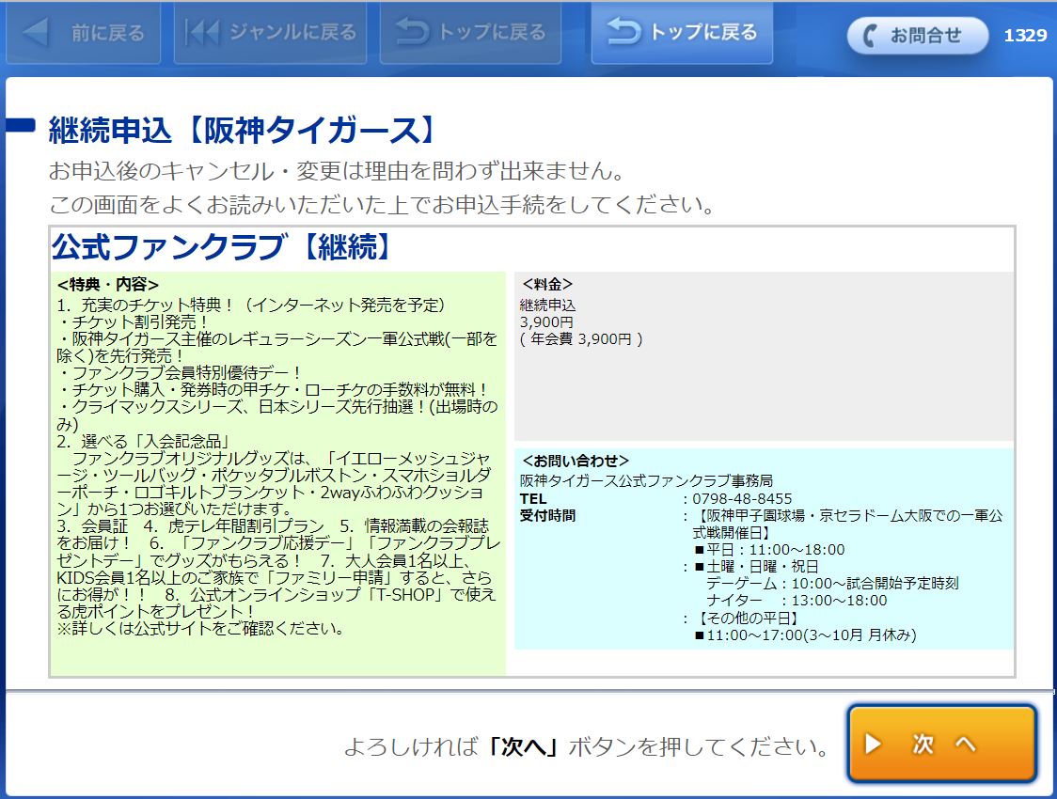This screenshot has height=799, width=1057.
Task: Click the bright highlighted トップに戻る button
Action: click(682, 33)
